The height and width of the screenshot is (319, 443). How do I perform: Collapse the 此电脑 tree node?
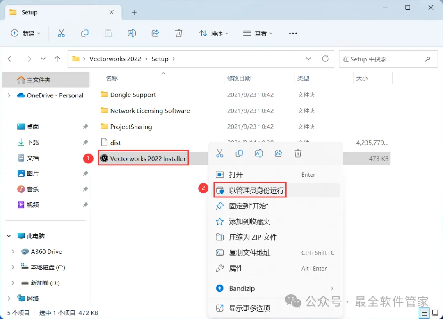pyautogui.click(x=9, y=236)
